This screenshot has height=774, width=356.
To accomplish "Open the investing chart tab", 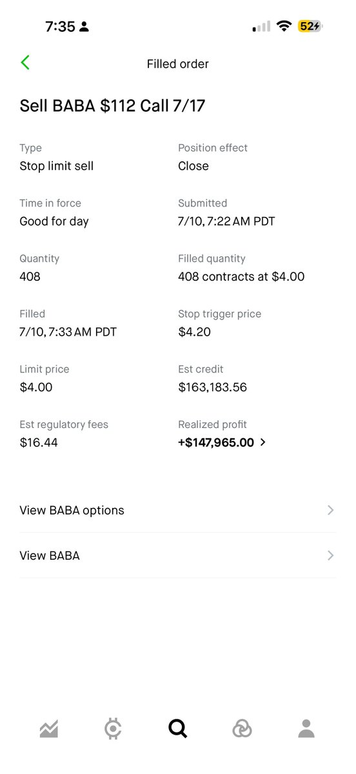I will pos(49,729).
